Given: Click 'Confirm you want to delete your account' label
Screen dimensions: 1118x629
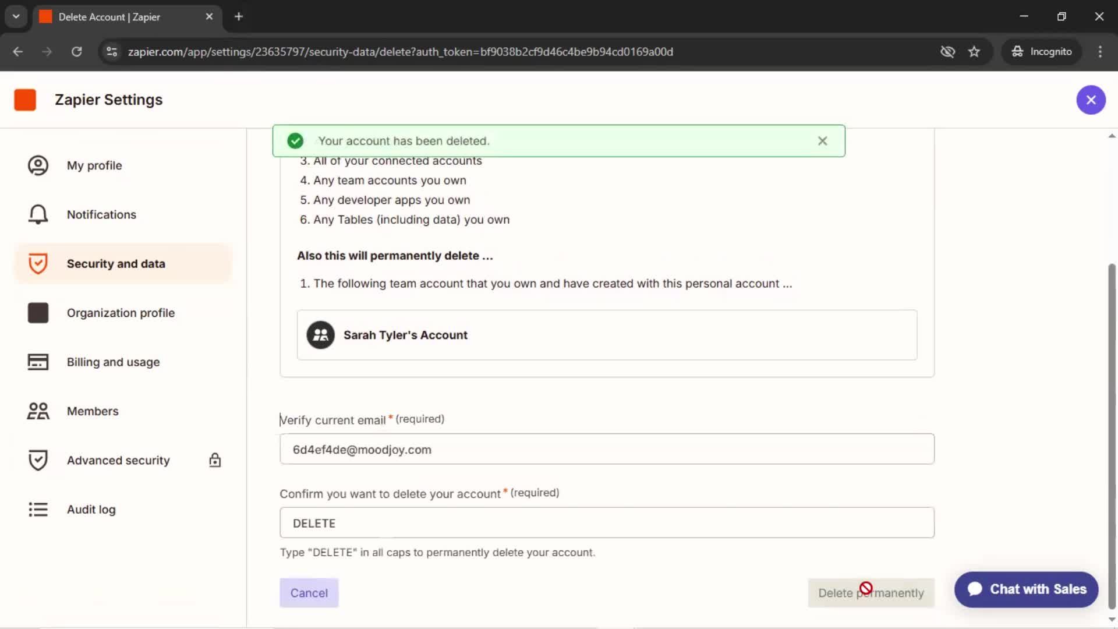Looking at the screenshot, I should click(390, 494).
